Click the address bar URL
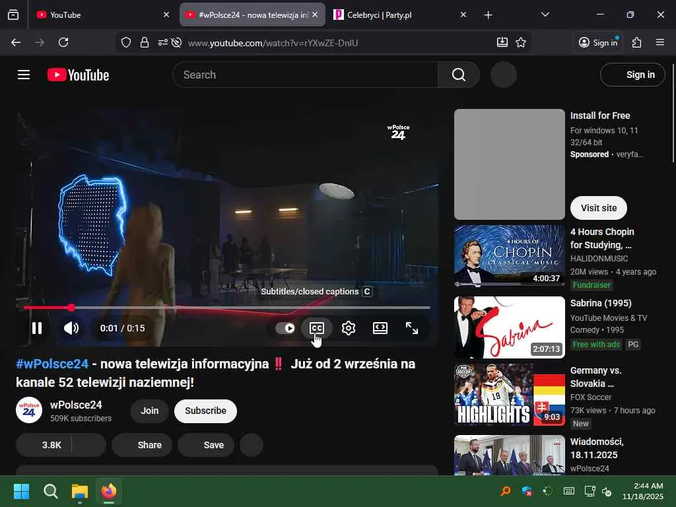The image size is (676, 507). point(273,43)
